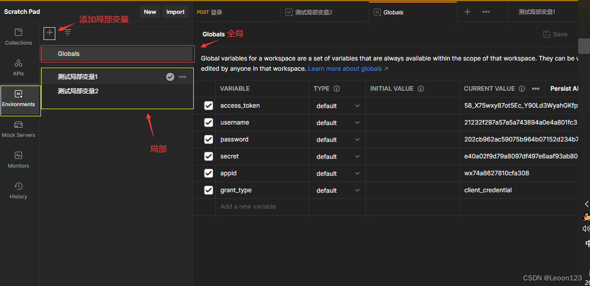Open Learn more about globals link
The width and height of the screenshot is (590, 286).
pyautogui.click(x=348, y=69)
